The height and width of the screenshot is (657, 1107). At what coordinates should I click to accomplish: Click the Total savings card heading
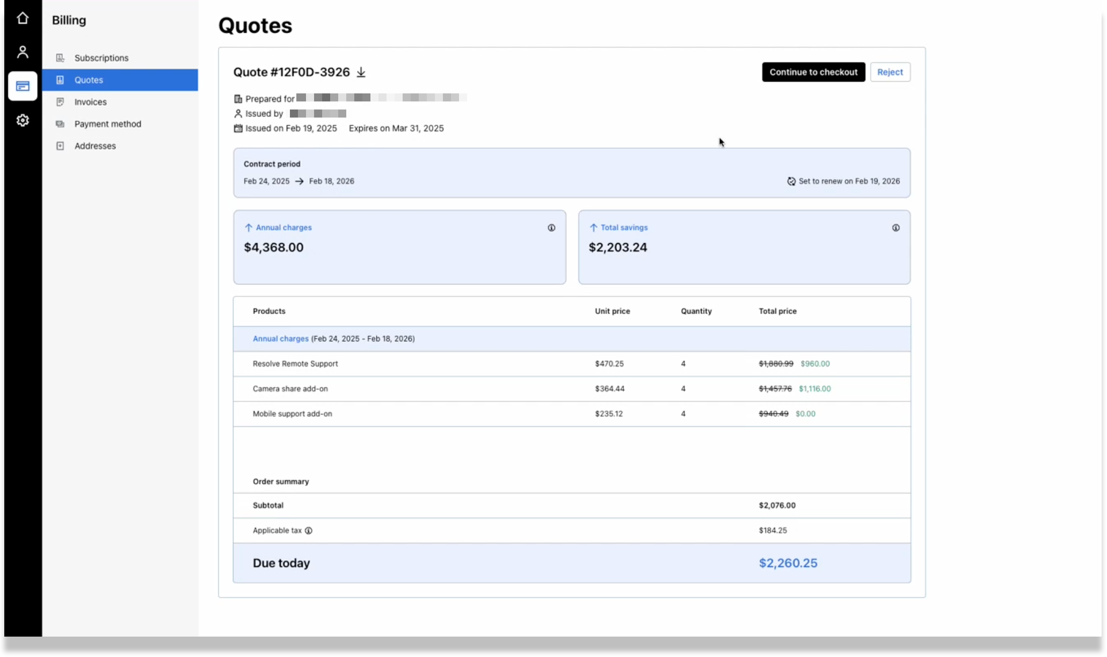[x=624, y=228]
